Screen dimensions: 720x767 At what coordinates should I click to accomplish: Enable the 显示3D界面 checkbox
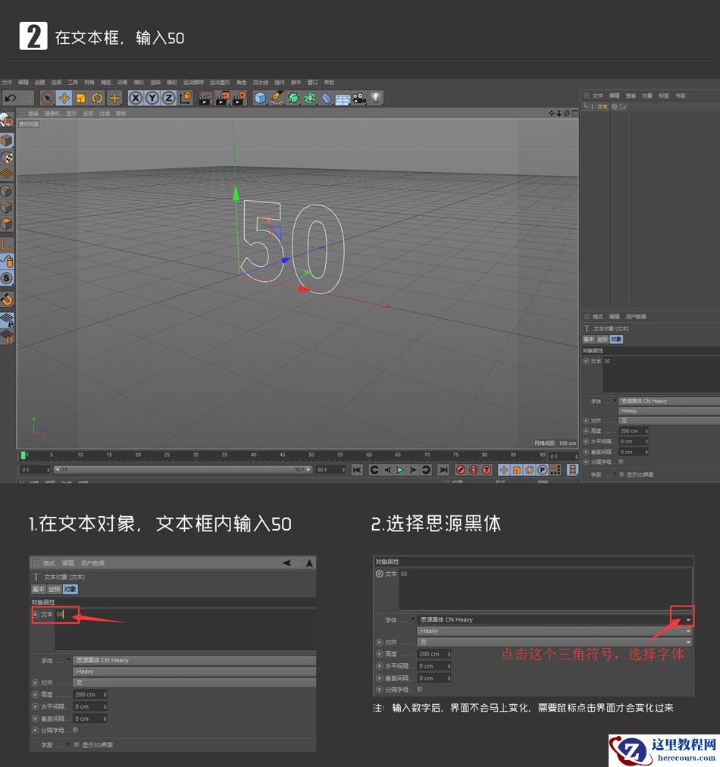pyautogui.click(x=621, y=473)
